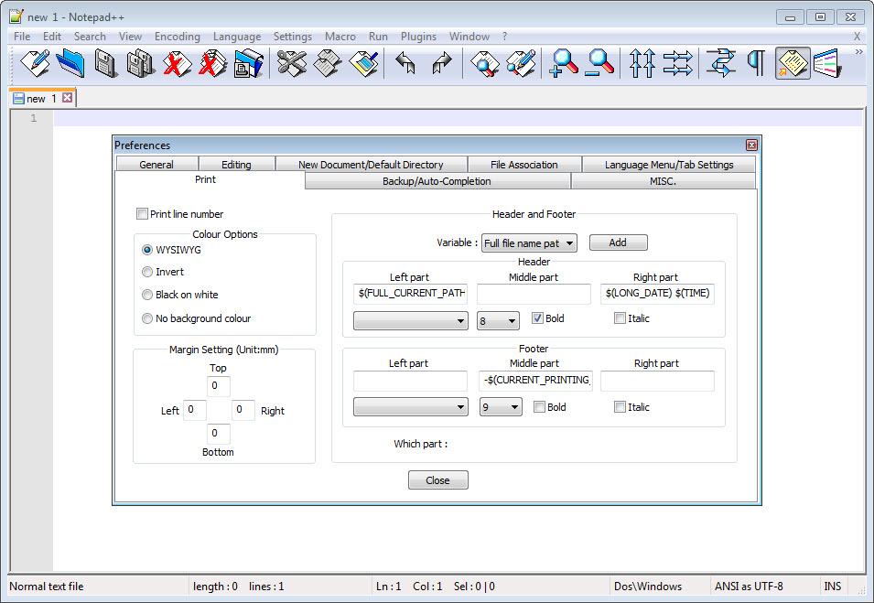Screen dimensions: 874x603
Task: Switch to the MISC. tab
Action: point(663,181)
